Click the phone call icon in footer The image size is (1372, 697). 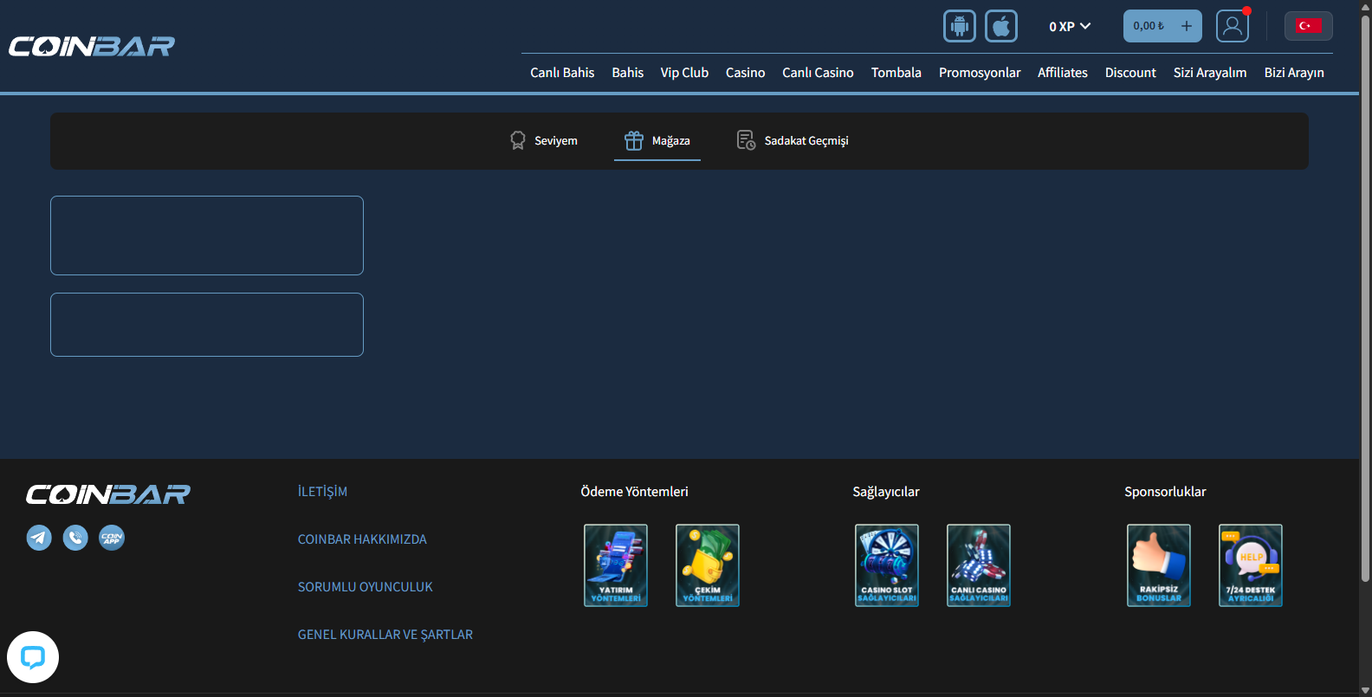tap(75, 538)
